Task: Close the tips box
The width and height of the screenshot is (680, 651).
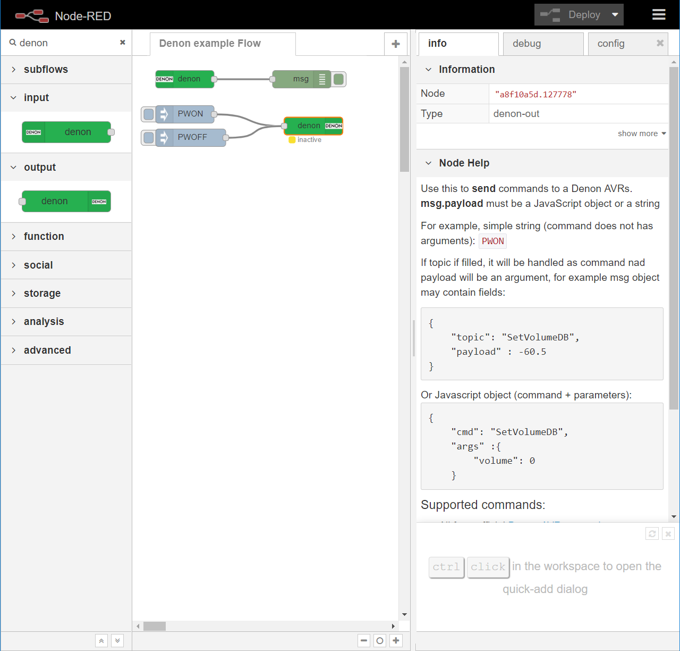Action: pos(668,533)
